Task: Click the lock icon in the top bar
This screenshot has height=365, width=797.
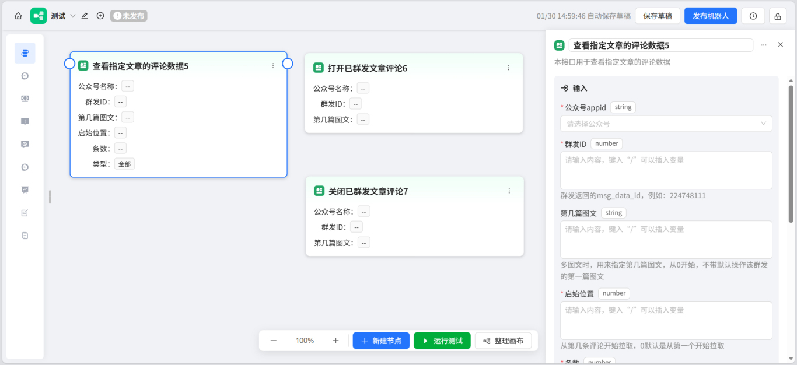Action: click(x=777, y=16)
